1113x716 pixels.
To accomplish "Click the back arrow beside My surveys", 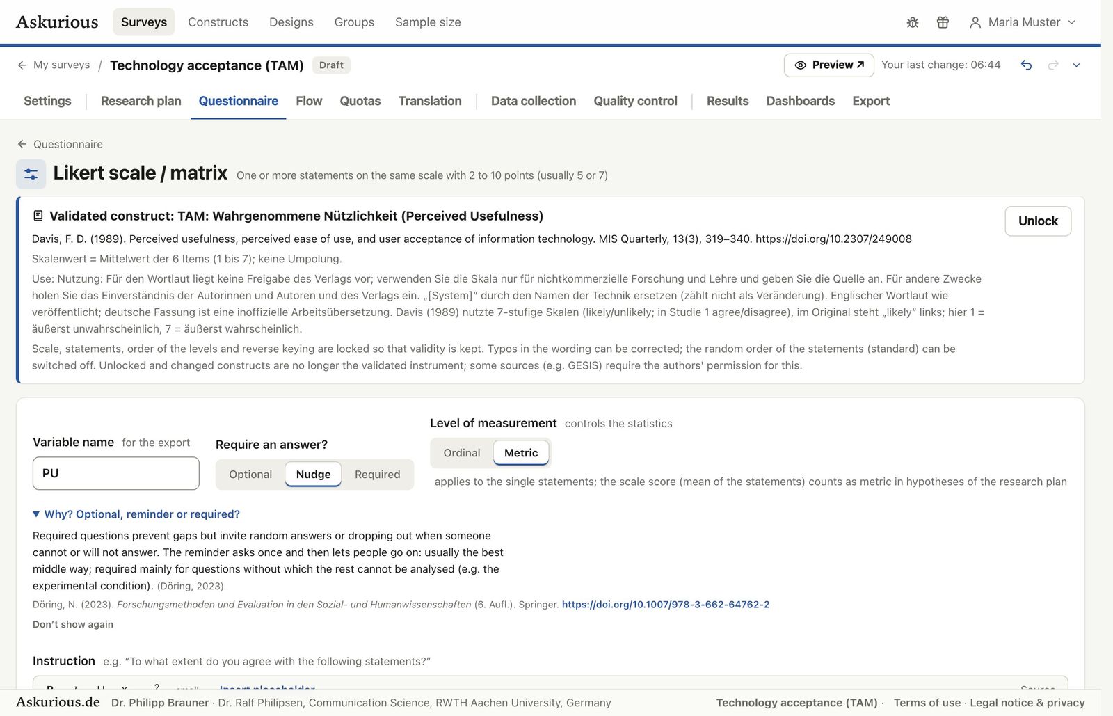I will (22, 65).
